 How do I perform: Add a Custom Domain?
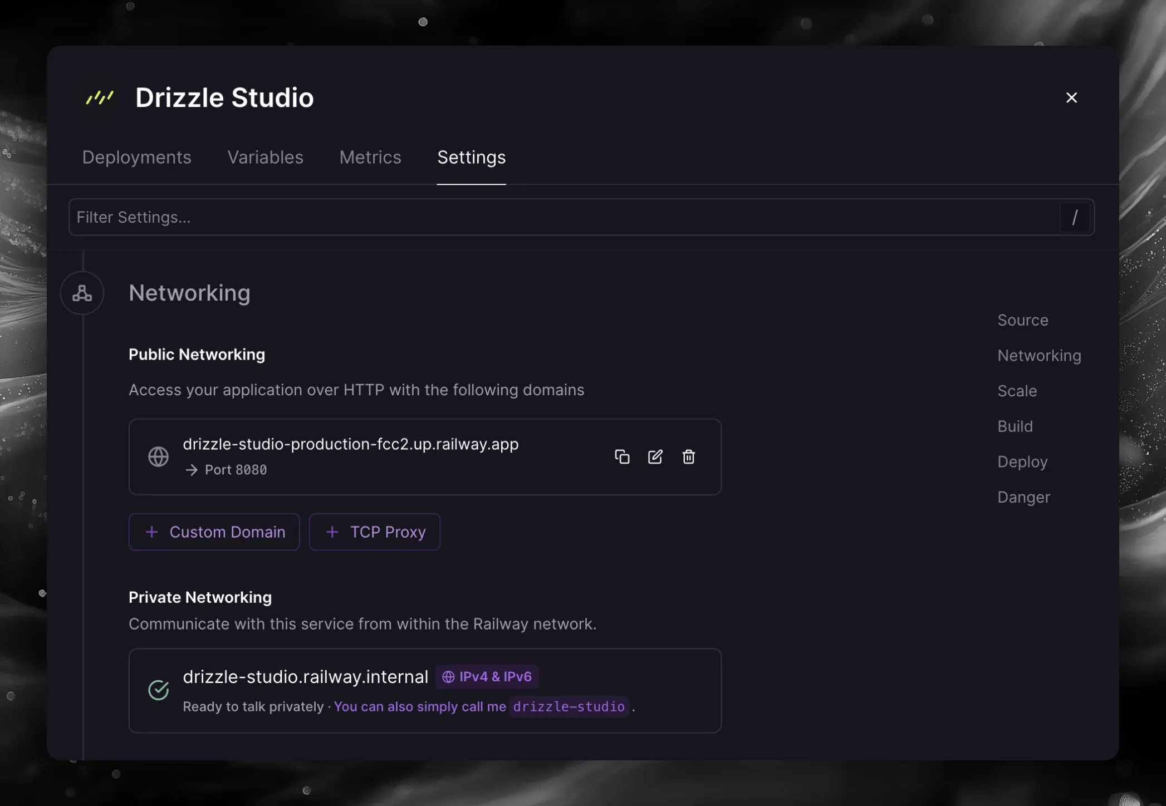pyautogui.click(x=214, y=532)
